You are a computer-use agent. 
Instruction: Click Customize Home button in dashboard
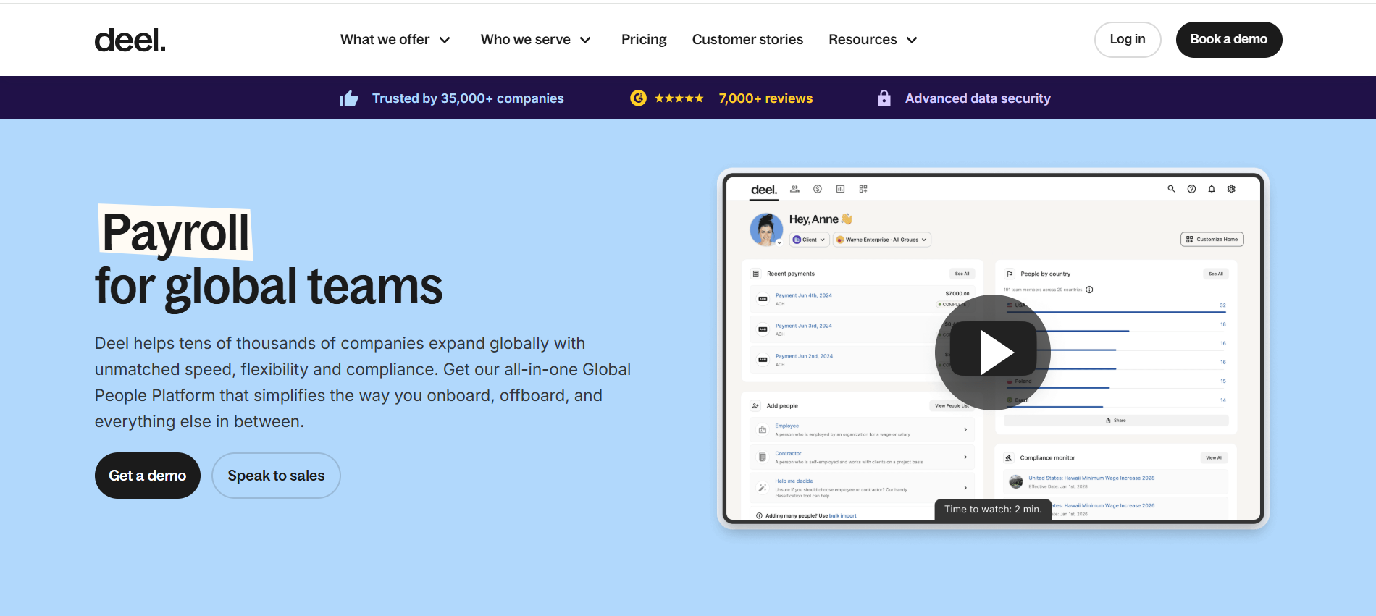1212,240
